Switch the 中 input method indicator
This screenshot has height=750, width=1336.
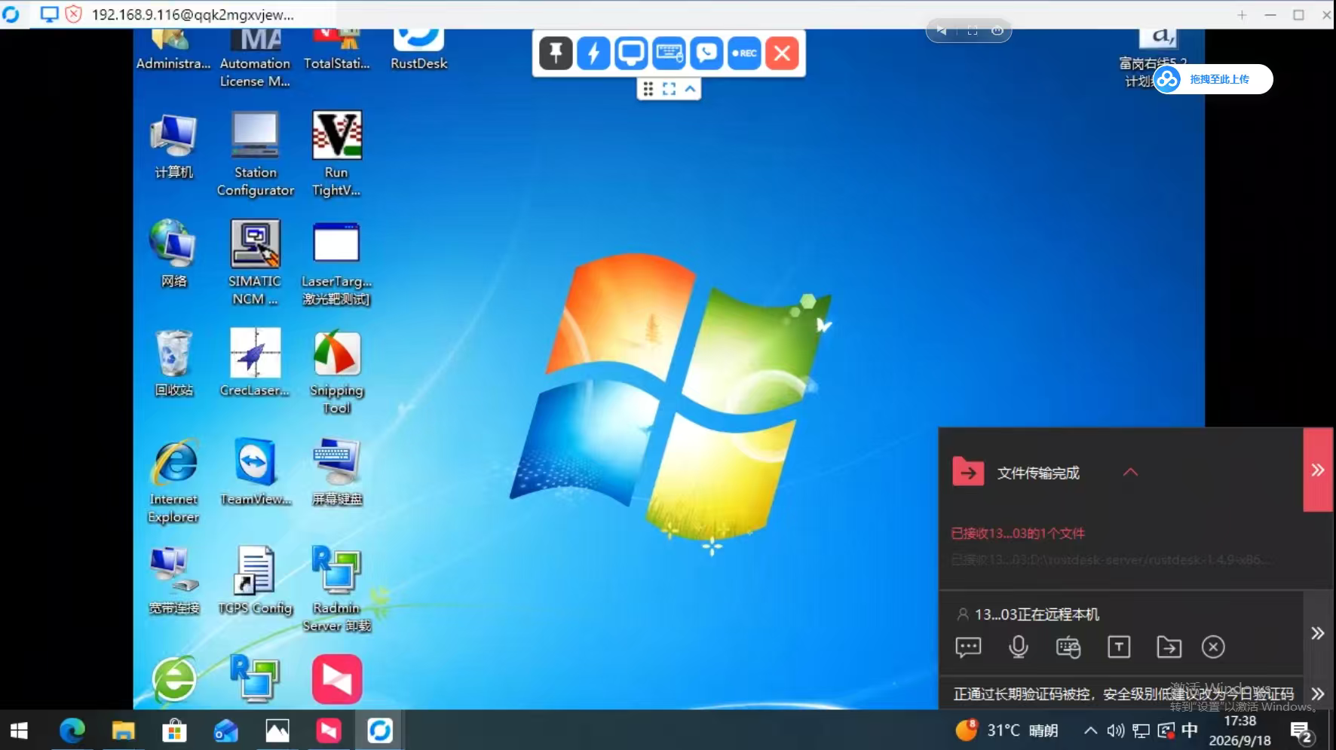(1190, 730)
